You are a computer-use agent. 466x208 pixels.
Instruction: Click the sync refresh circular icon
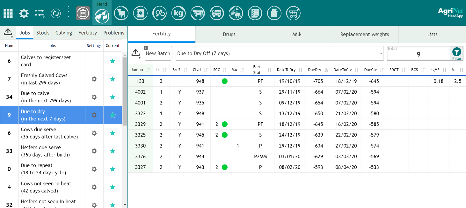pyautogui.click(x=56, y=13)
